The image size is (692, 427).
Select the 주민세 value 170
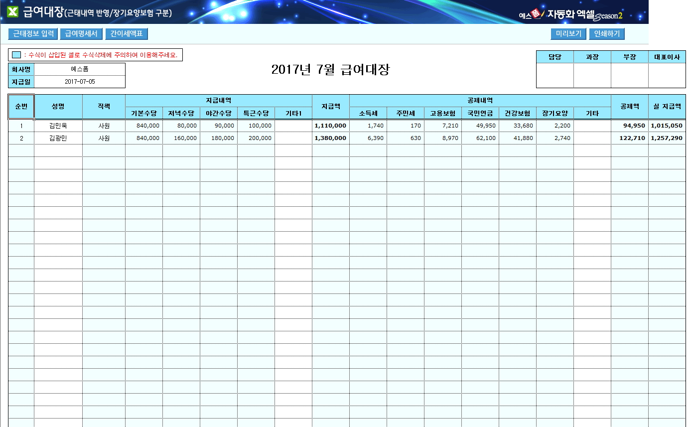click(x=406, y=126)
